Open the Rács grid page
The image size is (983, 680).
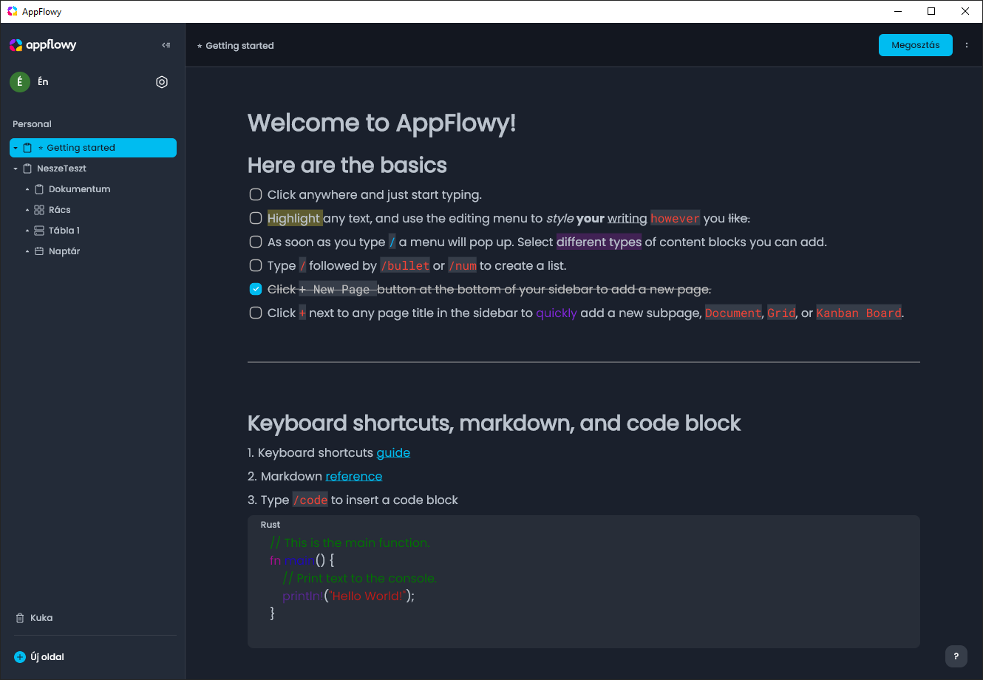(x=93, y=210)
